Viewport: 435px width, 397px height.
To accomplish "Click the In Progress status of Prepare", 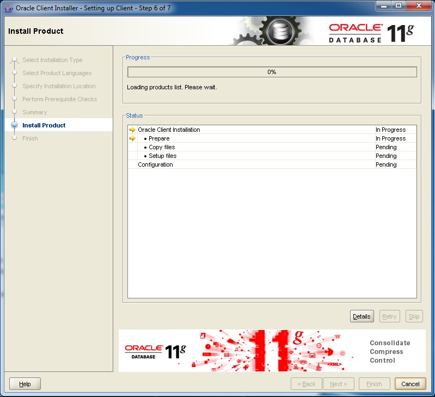I will (x=390, y=138).
